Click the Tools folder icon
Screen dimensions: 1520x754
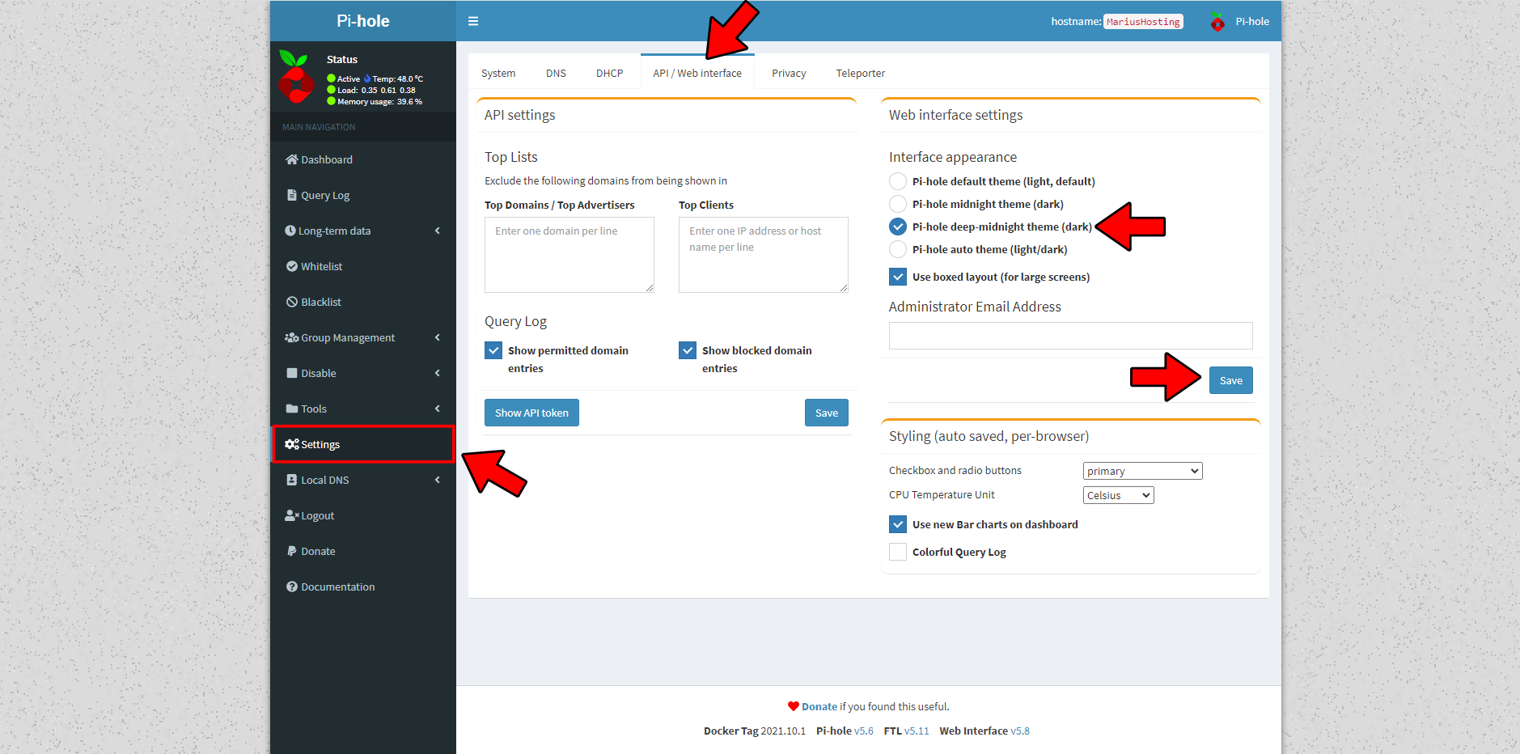[x=292, y=409]
